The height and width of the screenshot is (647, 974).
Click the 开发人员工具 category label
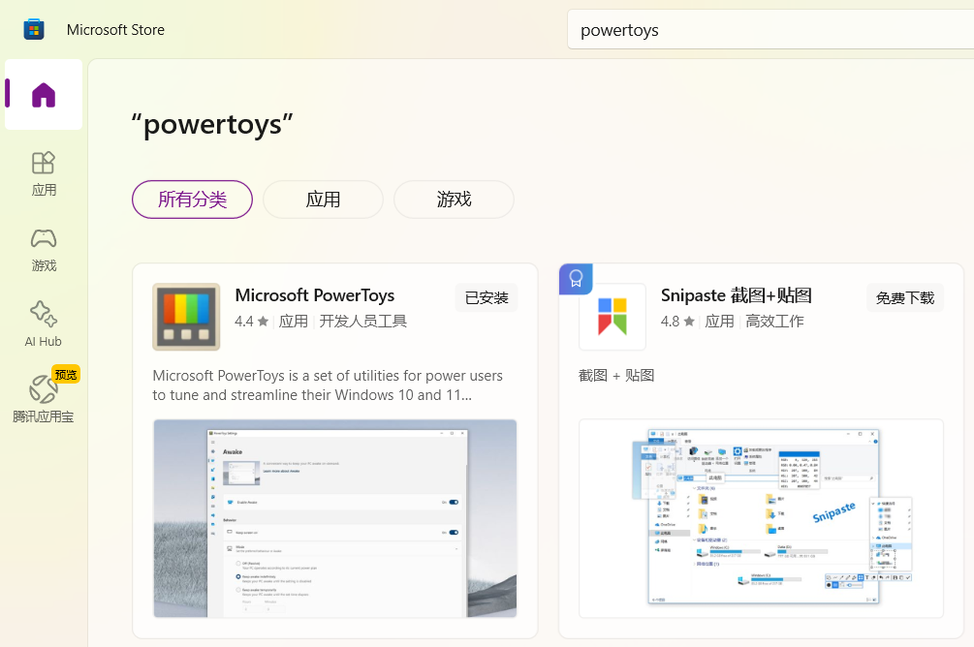362,321
